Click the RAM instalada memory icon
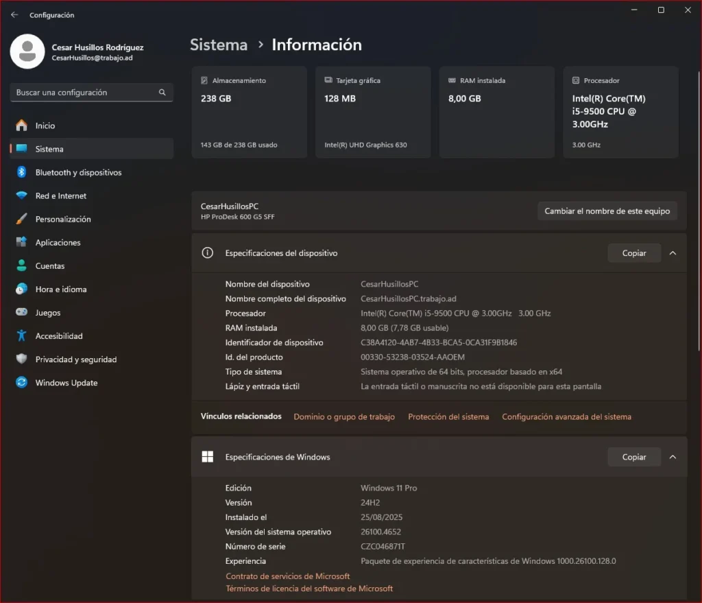Viewport: 702px width, 603px height. (x=452, y=80)
